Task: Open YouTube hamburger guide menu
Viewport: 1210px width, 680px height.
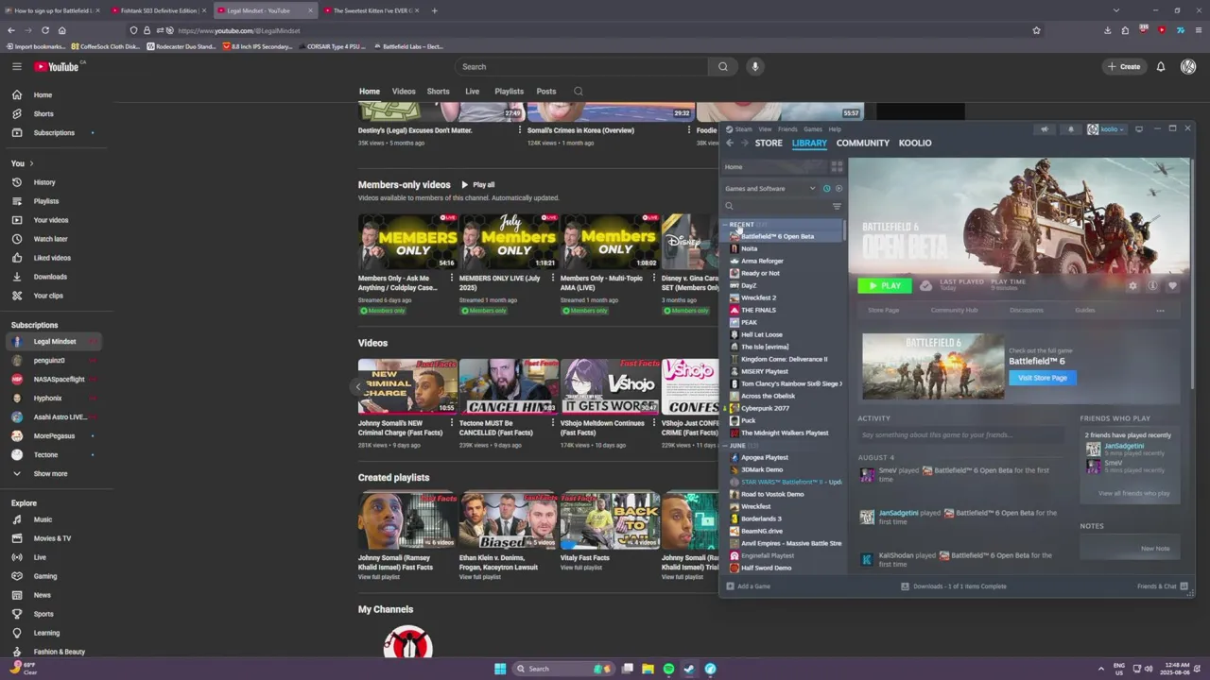Action: pos(16,66)
